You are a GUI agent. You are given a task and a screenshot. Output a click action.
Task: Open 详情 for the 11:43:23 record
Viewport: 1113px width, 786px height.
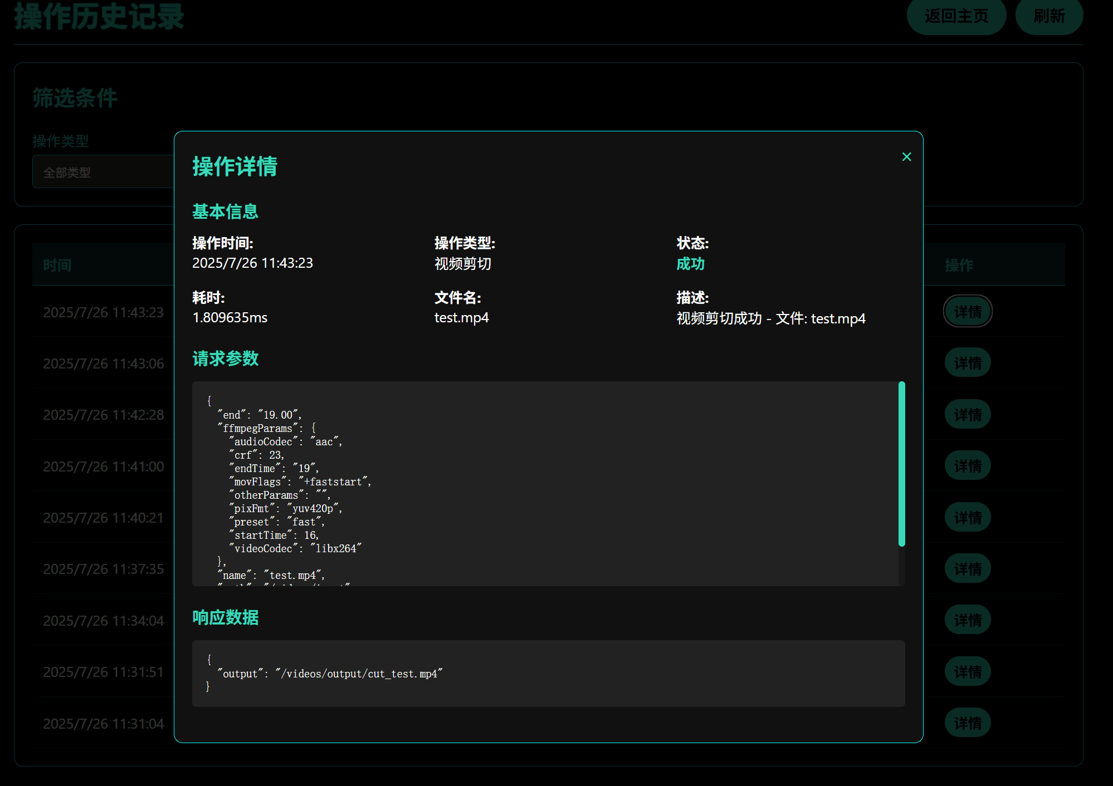point(968,311)
